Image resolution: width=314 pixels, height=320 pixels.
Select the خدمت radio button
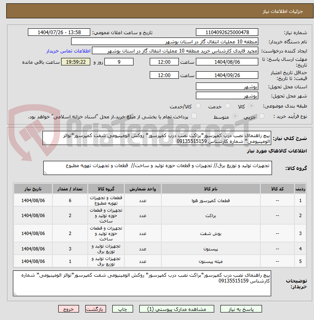click(227, 106)
